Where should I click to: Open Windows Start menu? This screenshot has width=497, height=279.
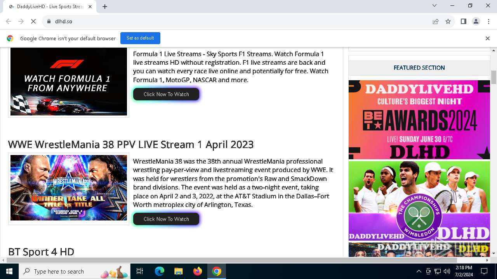pos(9,271)
